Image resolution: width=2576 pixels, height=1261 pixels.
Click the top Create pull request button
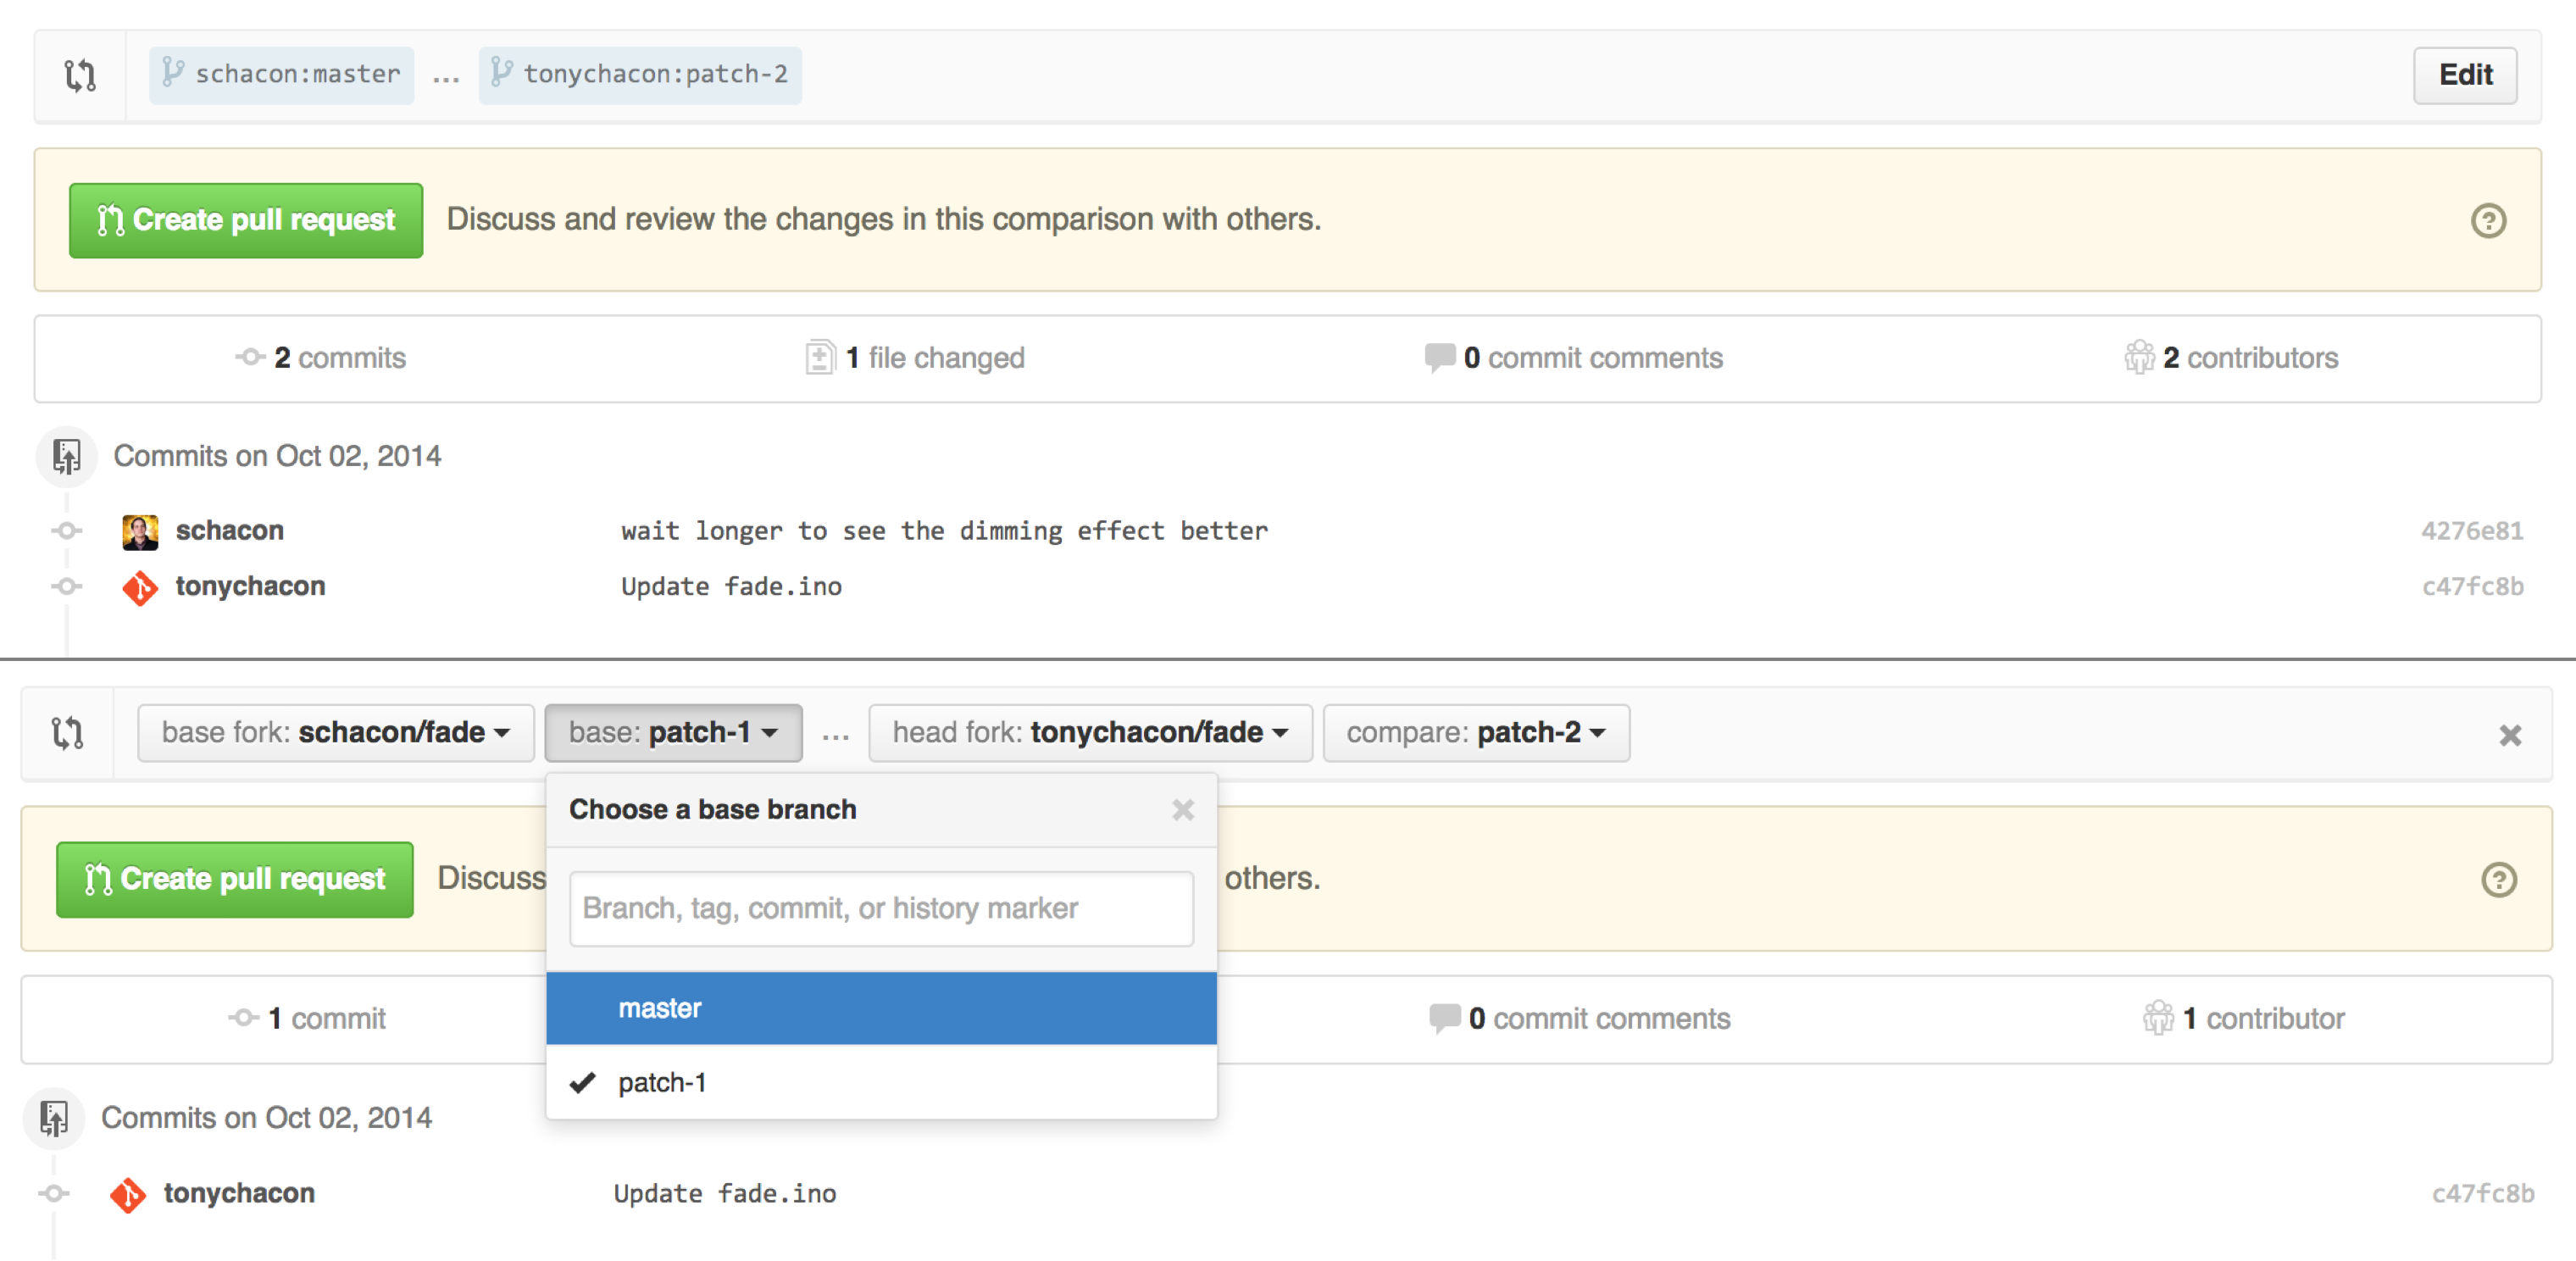click(246, 220)
